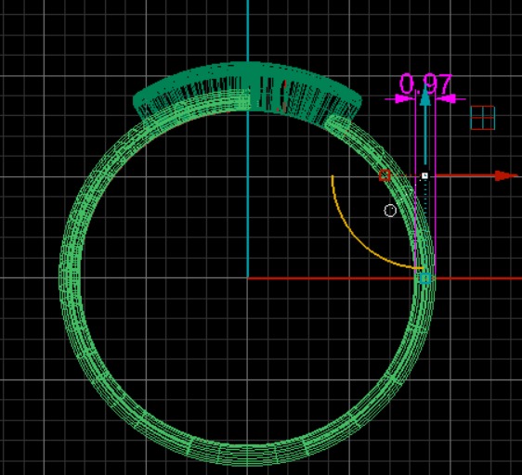Click the red X-axis gumball arrowhead
The height and width of the screenshot is (475, 522).
click(506, 175)
